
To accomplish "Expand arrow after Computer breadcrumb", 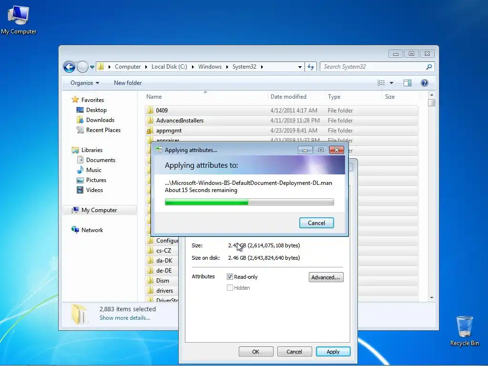I will coord(146,67).
